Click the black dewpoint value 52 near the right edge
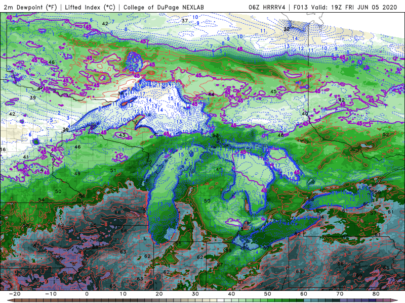Viewport: 405px width, 303px height. coord(386,134)
